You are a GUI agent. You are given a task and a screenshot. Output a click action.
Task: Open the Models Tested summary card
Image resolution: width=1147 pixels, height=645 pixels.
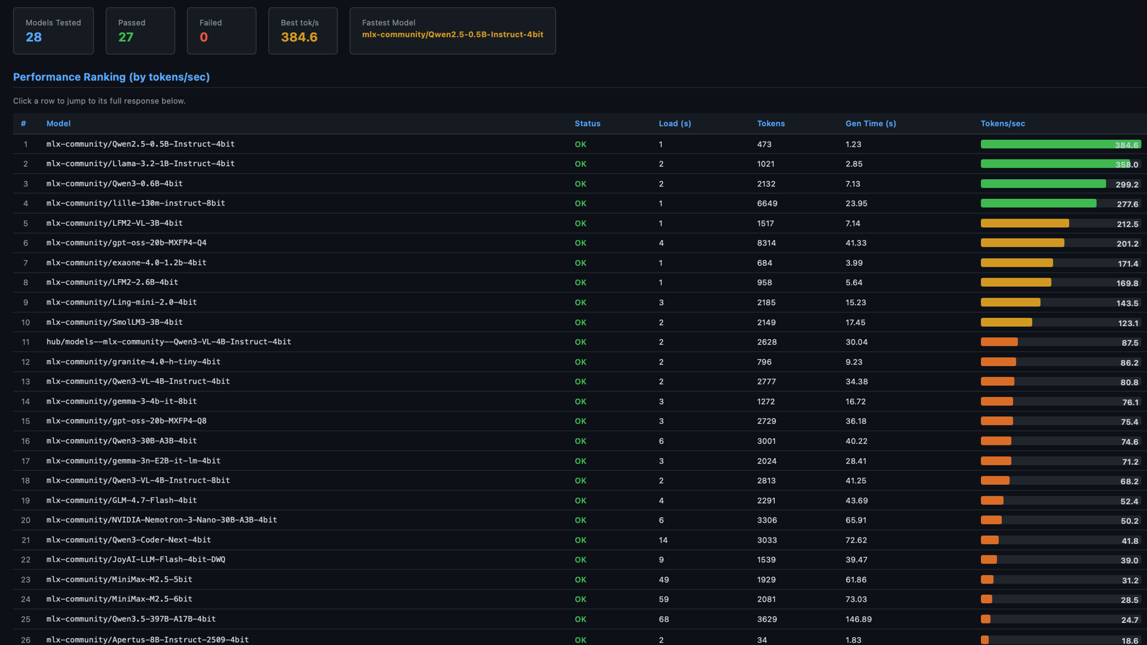[x=53, y=31]
